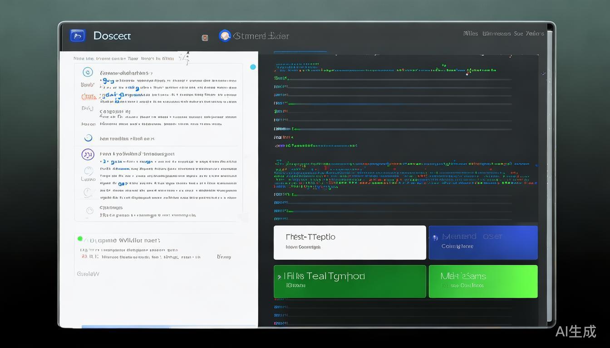Screen dimensions: 610x348
Task: Click the small orange envelope icon in header
Action: pyautogui.click(x=205, y=38)
